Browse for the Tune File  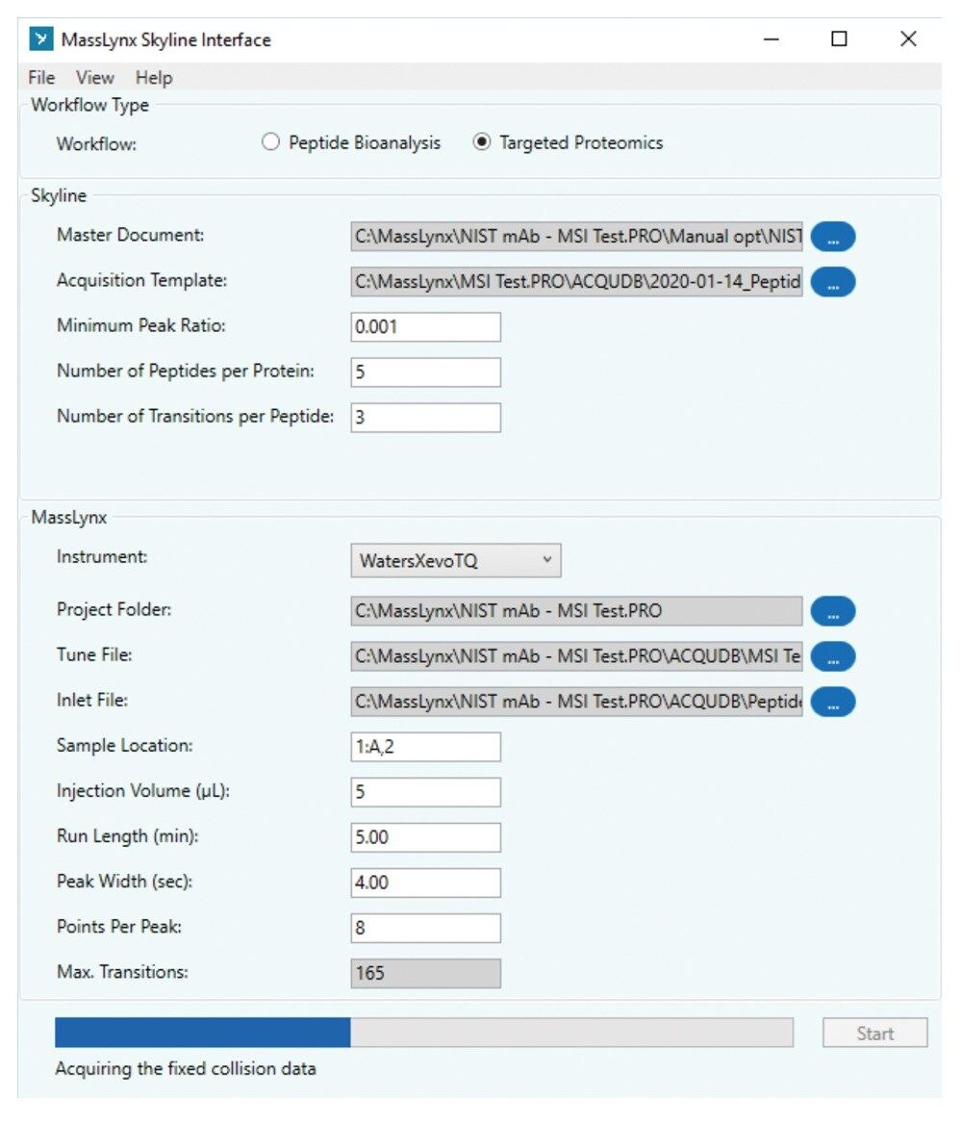pyautogui.click(x=833, y=656)
